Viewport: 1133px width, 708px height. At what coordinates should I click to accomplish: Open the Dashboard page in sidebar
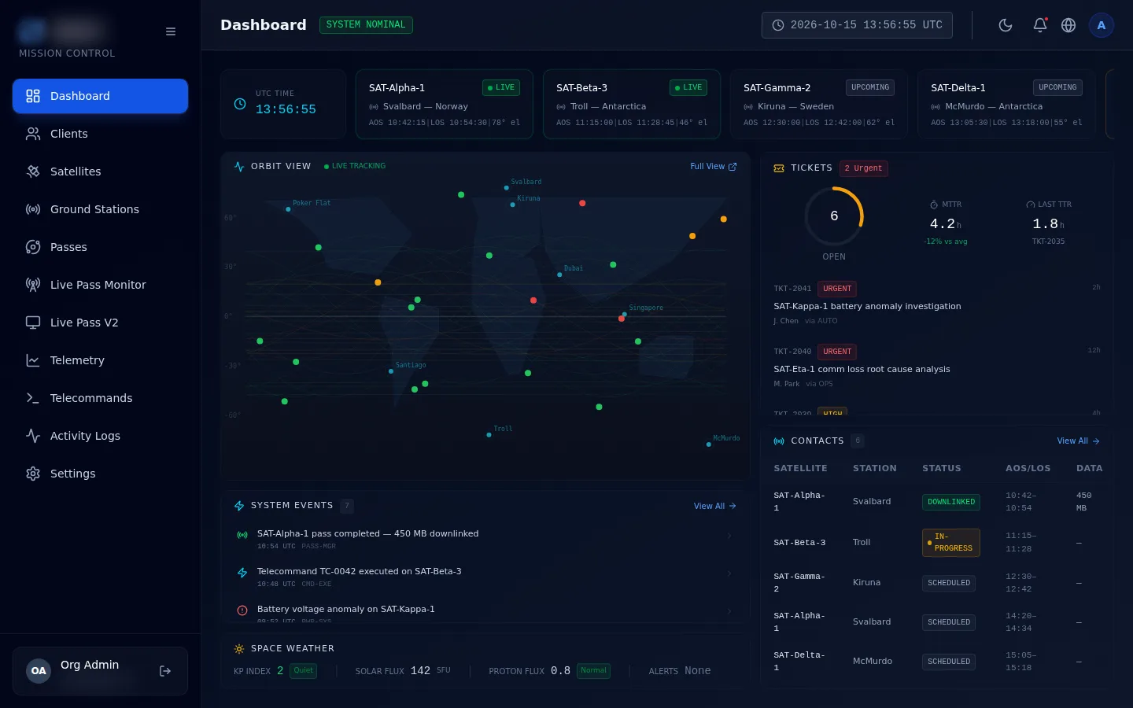click(x=100, y=96)
